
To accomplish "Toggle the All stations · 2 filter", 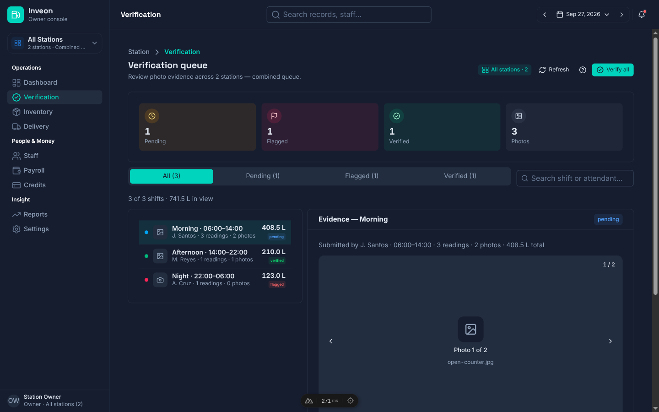I will coord(505,70).
